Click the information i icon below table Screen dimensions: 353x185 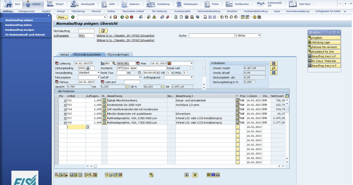[187, 175]
